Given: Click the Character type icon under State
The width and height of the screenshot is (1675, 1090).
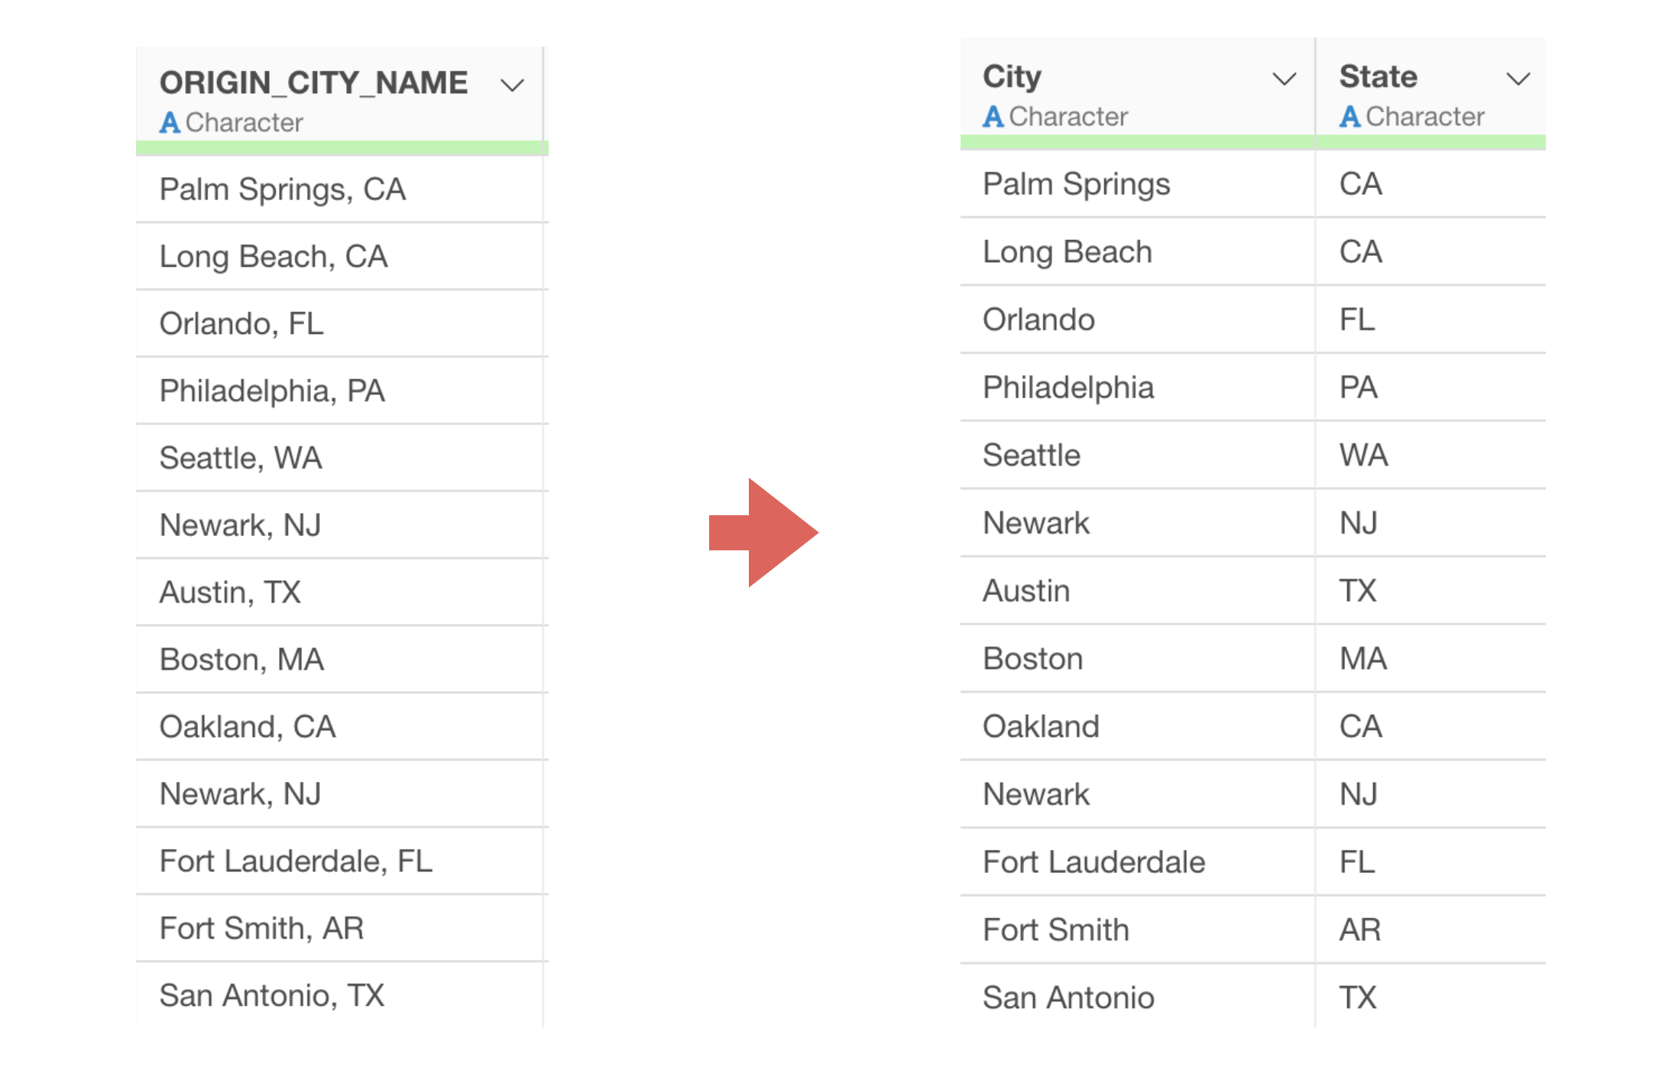Looking at the screenshot, I should (1349, 116).
